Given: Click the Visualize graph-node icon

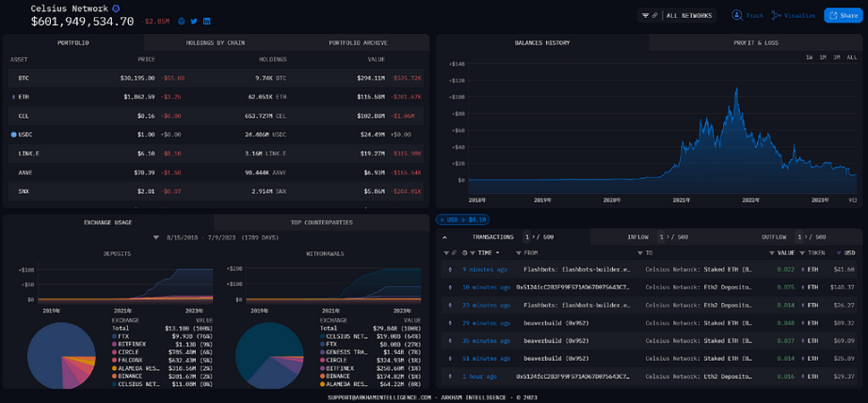Looking at the screenshot, I should pos(776,15).
